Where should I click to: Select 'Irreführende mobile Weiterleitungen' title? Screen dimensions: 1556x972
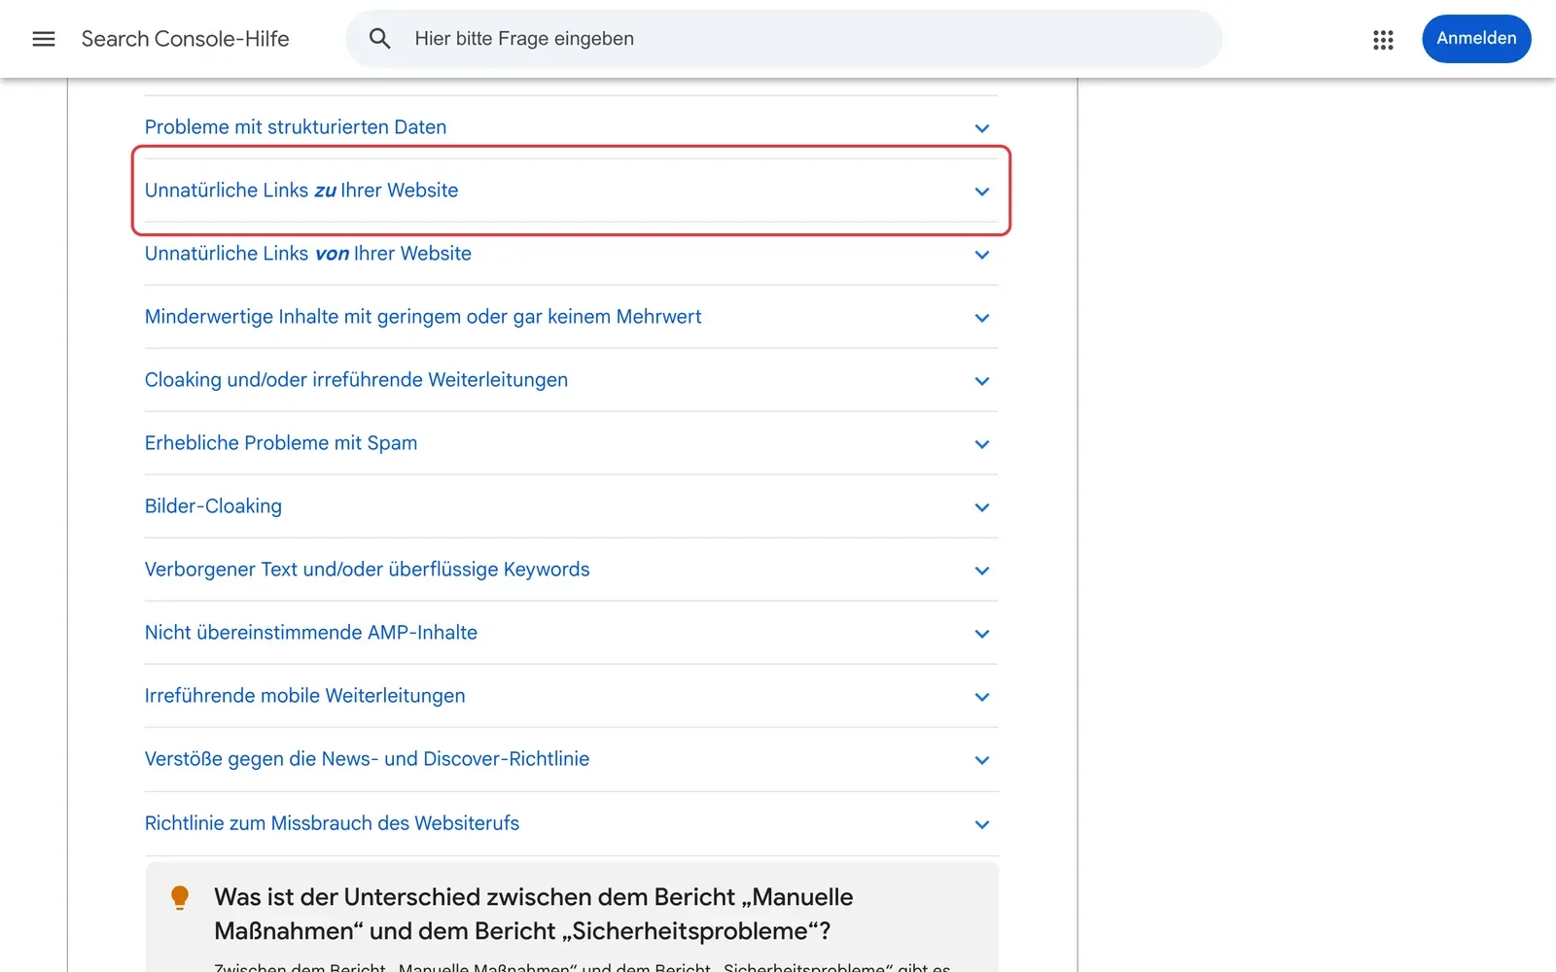[x=305, y=696]
